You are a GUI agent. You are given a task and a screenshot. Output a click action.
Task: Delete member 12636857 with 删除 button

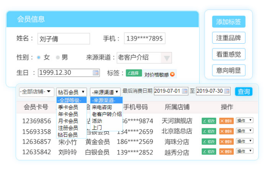point(226,142)
